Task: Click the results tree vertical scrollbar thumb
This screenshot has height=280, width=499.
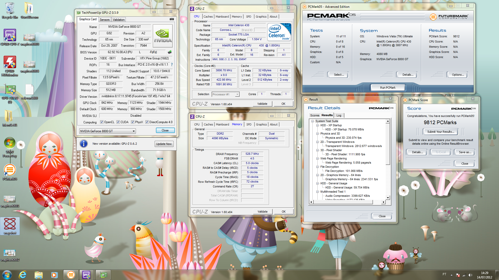Action: coord(388,144)
